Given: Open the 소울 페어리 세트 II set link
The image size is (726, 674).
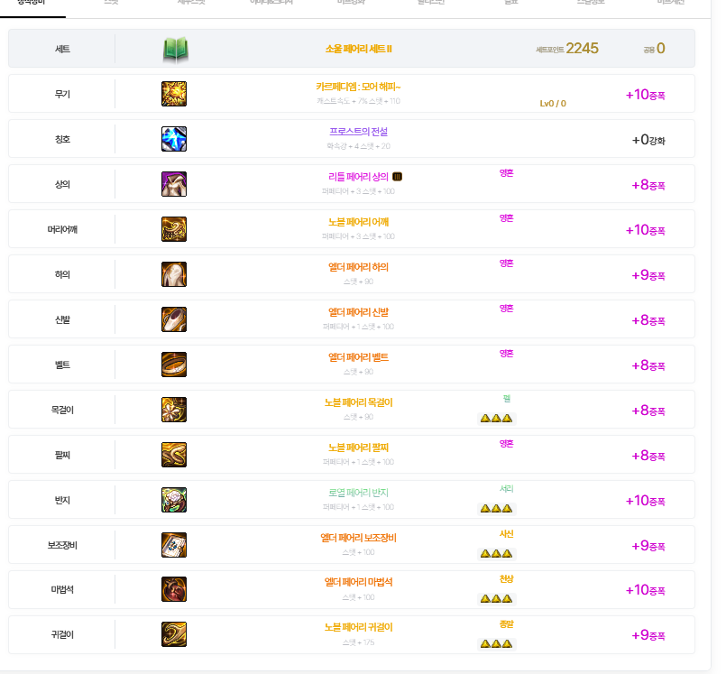Looking at the screenshot, I should [358, 49].
